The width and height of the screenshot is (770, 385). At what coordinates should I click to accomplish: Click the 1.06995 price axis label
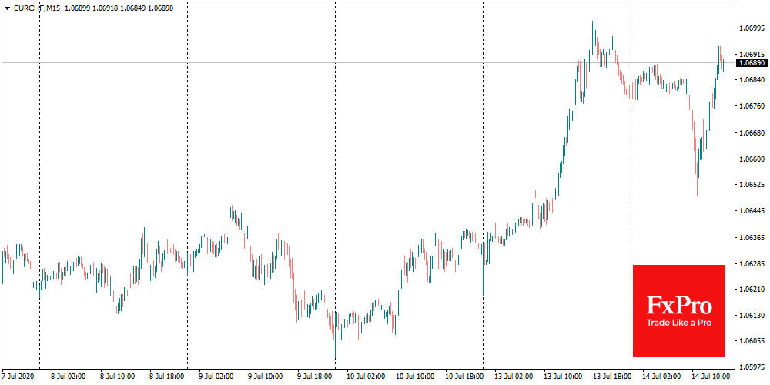[752, 28]
